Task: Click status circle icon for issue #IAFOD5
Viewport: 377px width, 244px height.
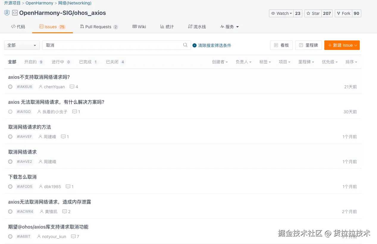Action: (x=10, y=187)
